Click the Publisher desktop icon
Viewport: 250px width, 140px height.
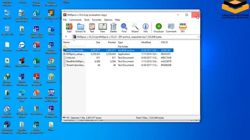36,14
